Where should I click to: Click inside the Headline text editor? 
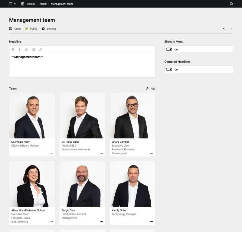(82, 64)
